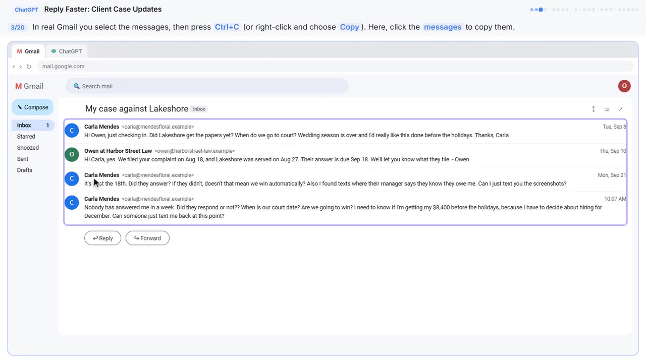
Task: Click the browser forward arrow
Action: pyautogui.click(x=21, y=67)
